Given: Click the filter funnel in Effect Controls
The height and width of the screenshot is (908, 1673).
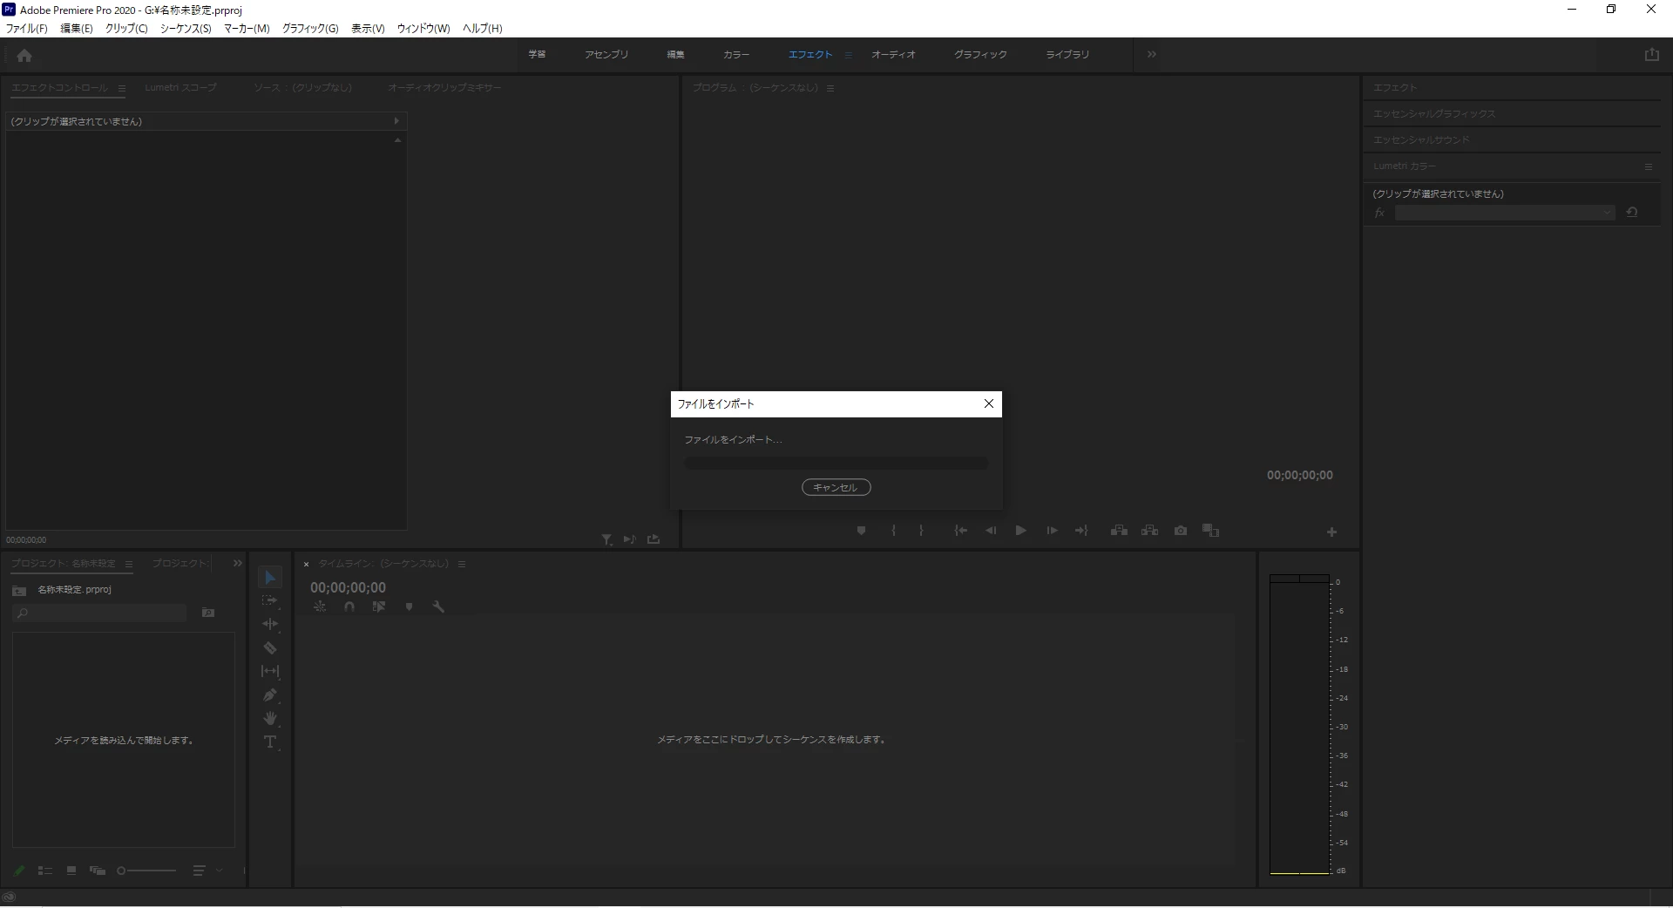Looking at the screenshot, I should tap(606, 540).
